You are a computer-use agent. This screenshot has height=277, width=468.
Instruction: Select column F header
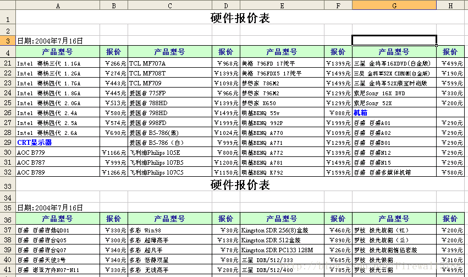point(338,5)
